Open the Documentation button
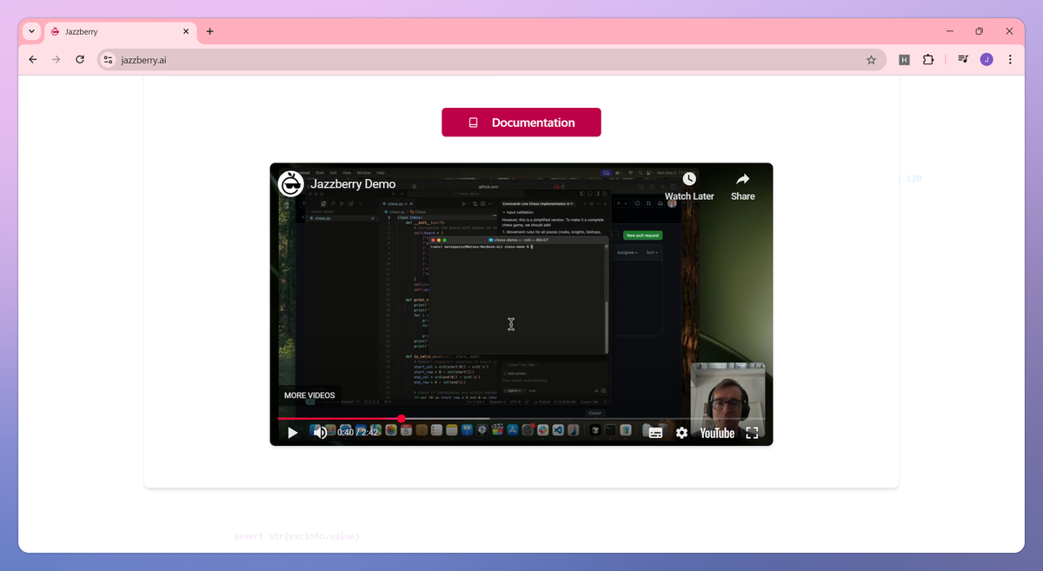The width and height of the screenshot is (1043, 571). [521, 123]
